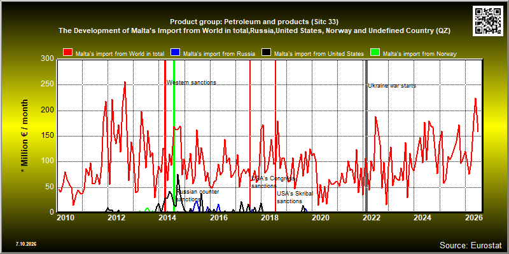Click the 'Source: Eurostat' credit

click(x=471, y=244)
